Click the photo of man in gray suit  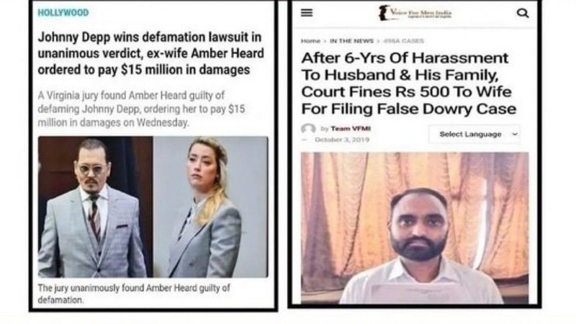[96, 207]
